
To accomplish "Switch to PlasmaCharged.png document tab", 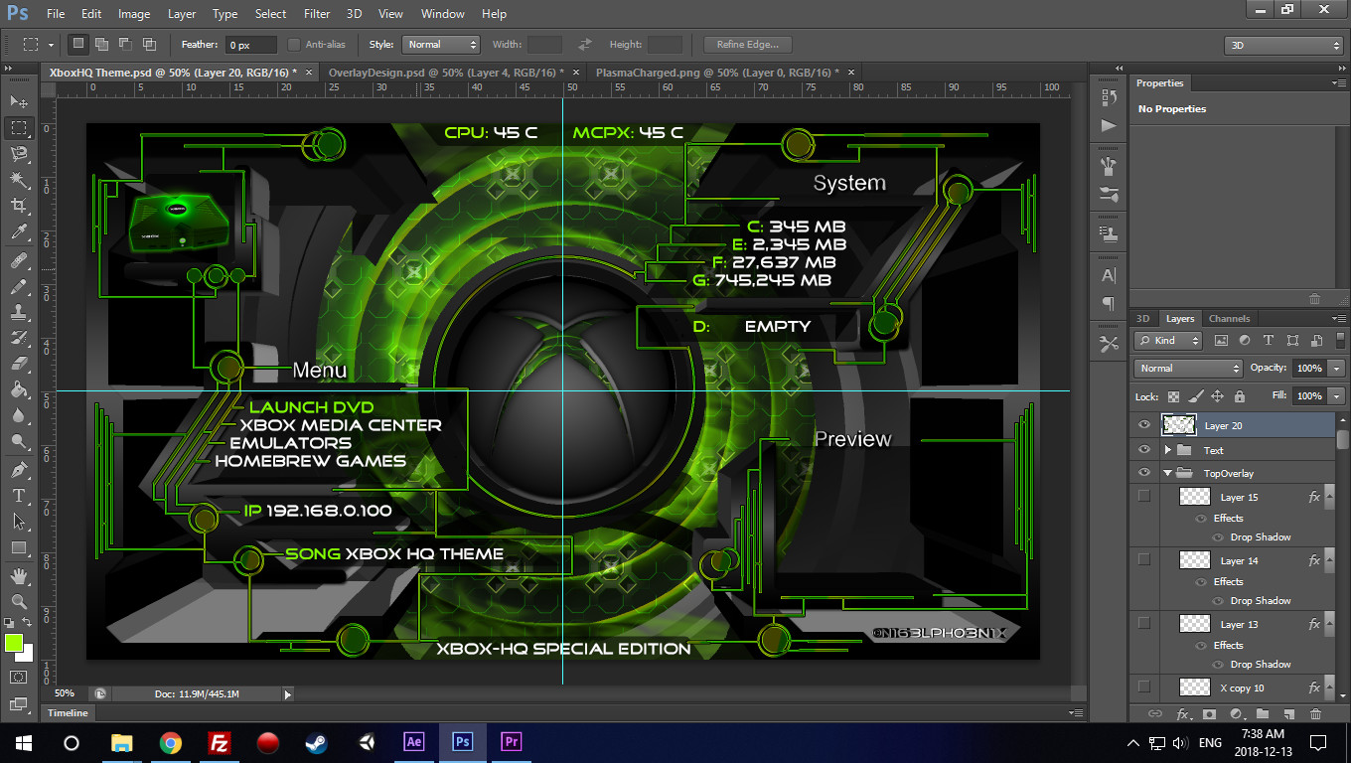I will [x=717, y=73].
